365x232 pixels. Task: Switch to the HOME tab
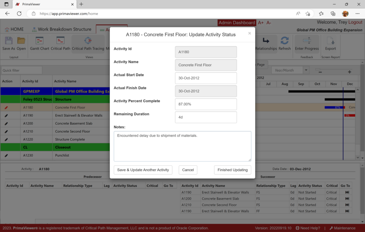coord(14,29)
